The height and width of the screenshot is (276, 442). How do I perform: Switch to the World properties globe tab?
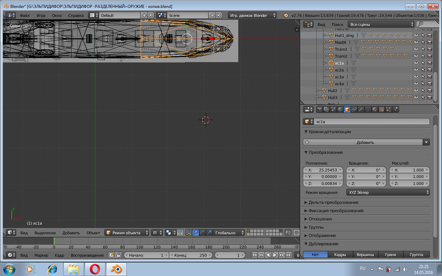pos(340,109)
